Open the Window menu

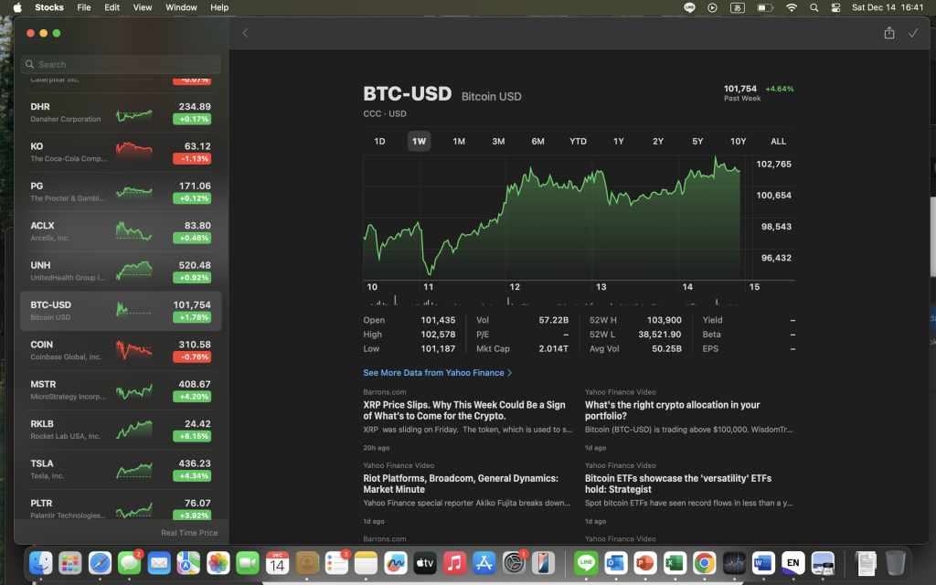pyautogui.click(x=180, y=7)
